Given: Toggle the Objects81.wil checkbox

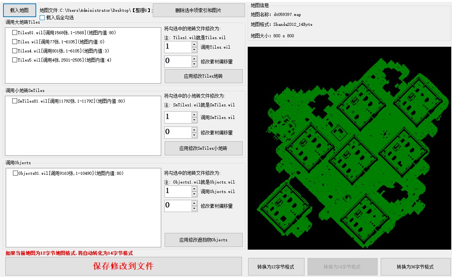Looking at the screenshot, I should [16, 173].
